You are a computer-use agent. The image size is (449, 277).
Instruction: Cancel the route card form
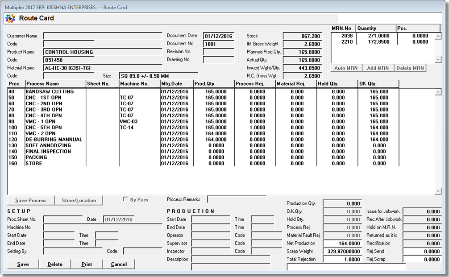119,264
